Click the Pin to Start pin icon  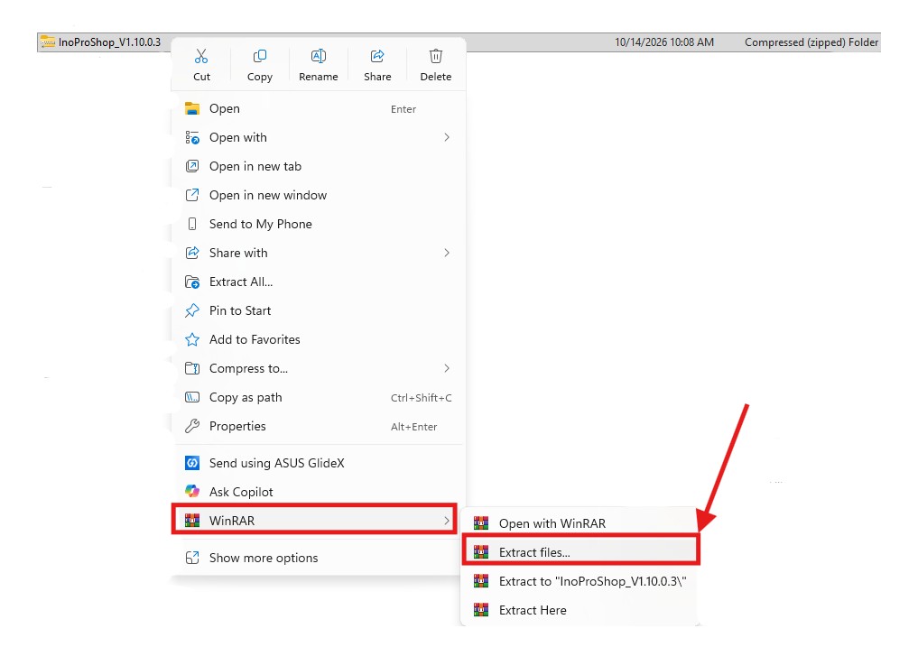(x=192, y=310)
